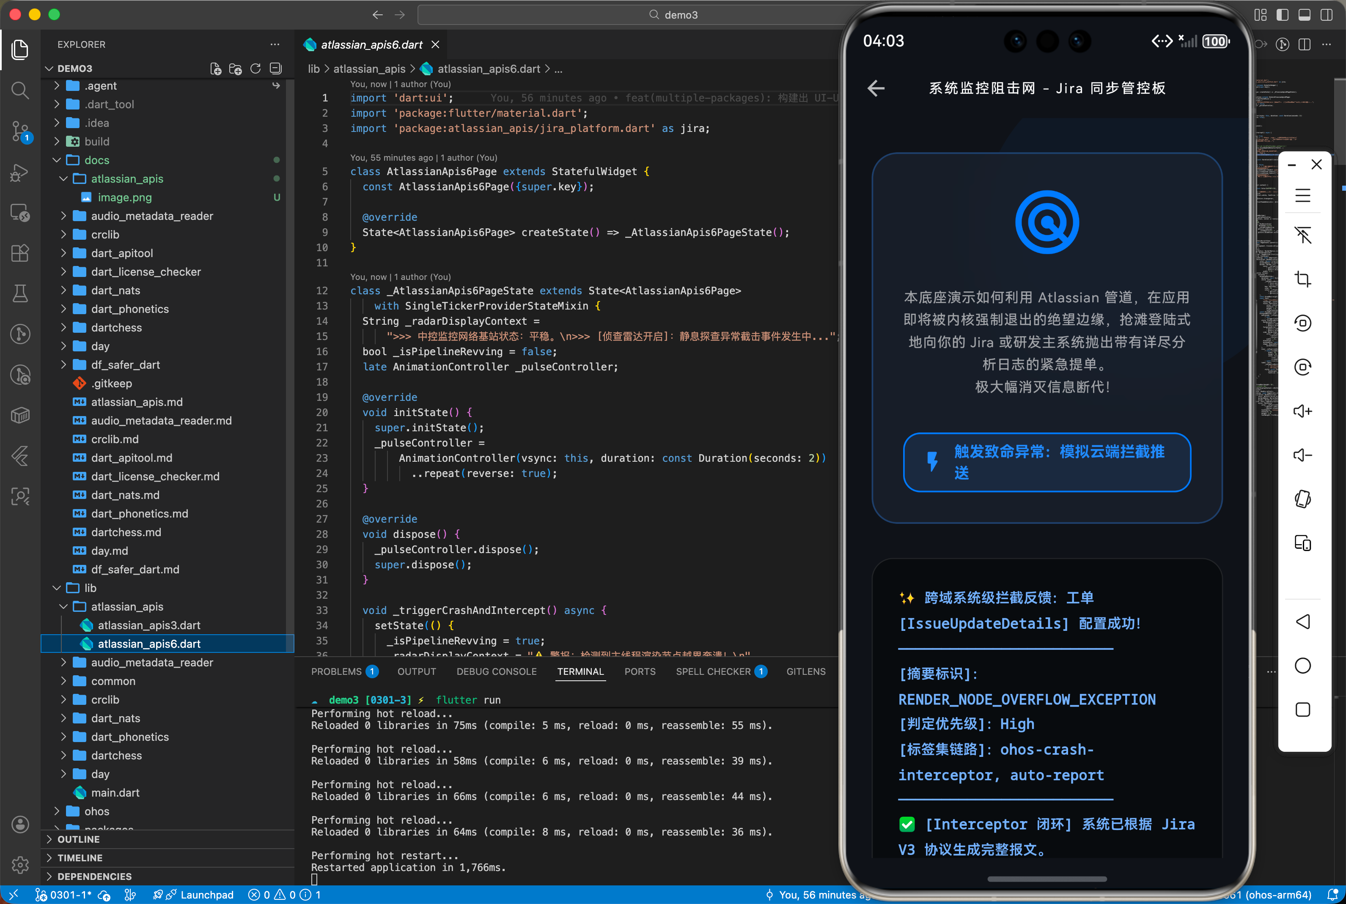1346x904 pixels.
Task: Open the remote window indicator in status bar
Action: tap(13, 895)
